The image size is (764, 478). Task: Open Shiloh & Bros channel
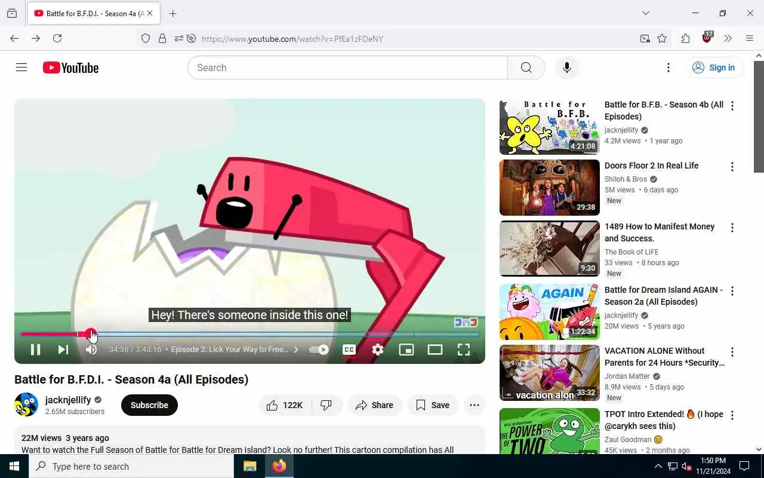pyautogui.click(x=626, y=179)
